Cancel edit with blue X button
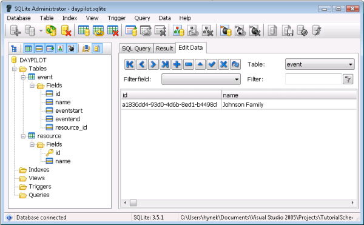 point(223,64)
